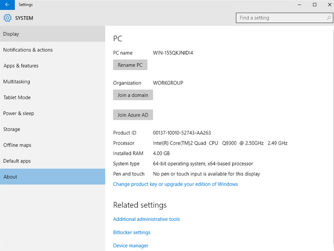Viewport: 334px width, 251px height.
Task: Select Power & sleep
Action: click(53, 114)
